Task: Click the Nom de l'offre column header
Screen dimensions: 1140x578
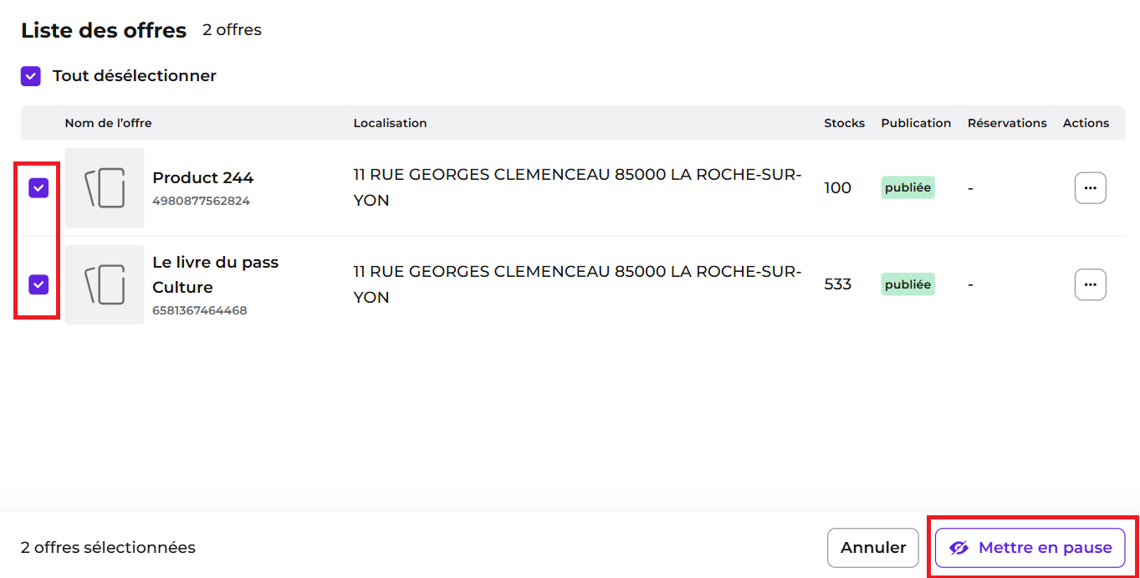Action: [109, 123]
